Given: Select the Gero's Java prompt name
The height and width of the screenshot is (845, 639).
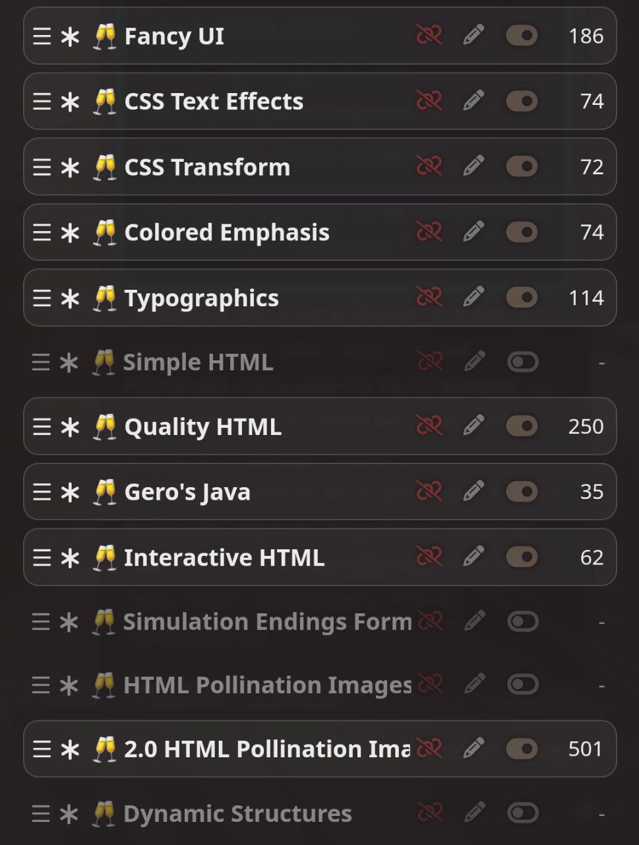Looking at the screenshot, I should (x=187, y=492).
